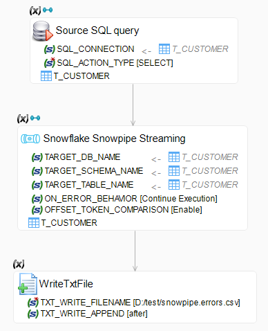Click the (x) variable icon above Snowflake Snowpipe Streaming

[23, 118]
